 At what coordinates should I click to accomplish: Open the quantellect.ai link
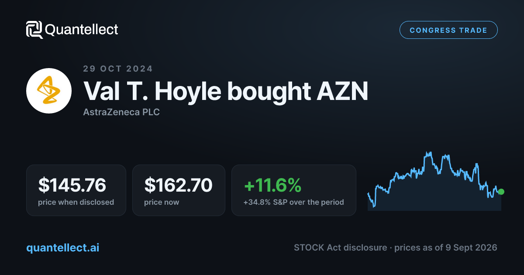[63, 247]
